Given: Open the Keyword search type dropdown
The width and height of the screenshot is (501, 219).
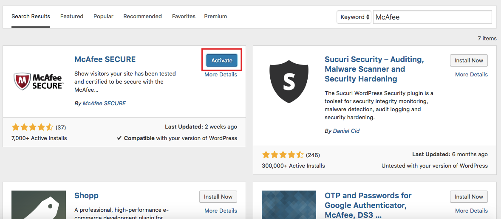Looking at the screenshot, I should pos(354,17).
